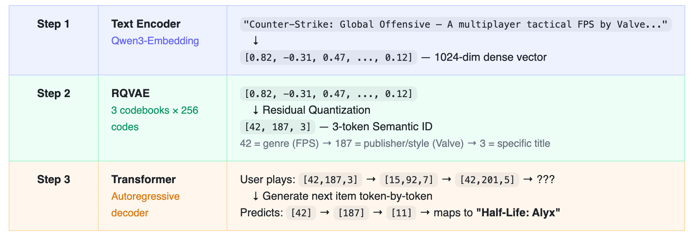This screenshot has width=697, height=240.
Task: Click the 3 codebooks × 256 codes text
Action: [155, 118]
